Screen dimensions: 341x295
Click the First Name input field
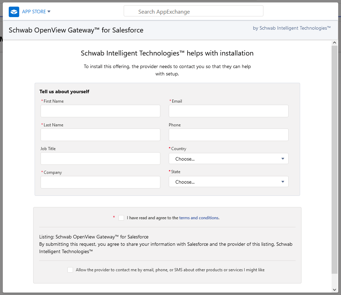[100, 111]
